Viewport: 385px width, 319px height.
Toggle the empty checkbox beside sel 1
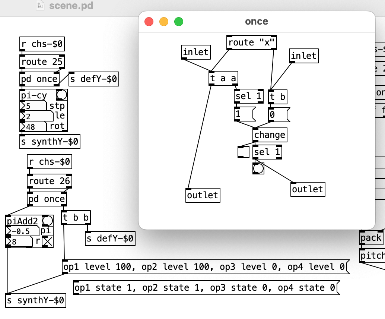[244, 152]
